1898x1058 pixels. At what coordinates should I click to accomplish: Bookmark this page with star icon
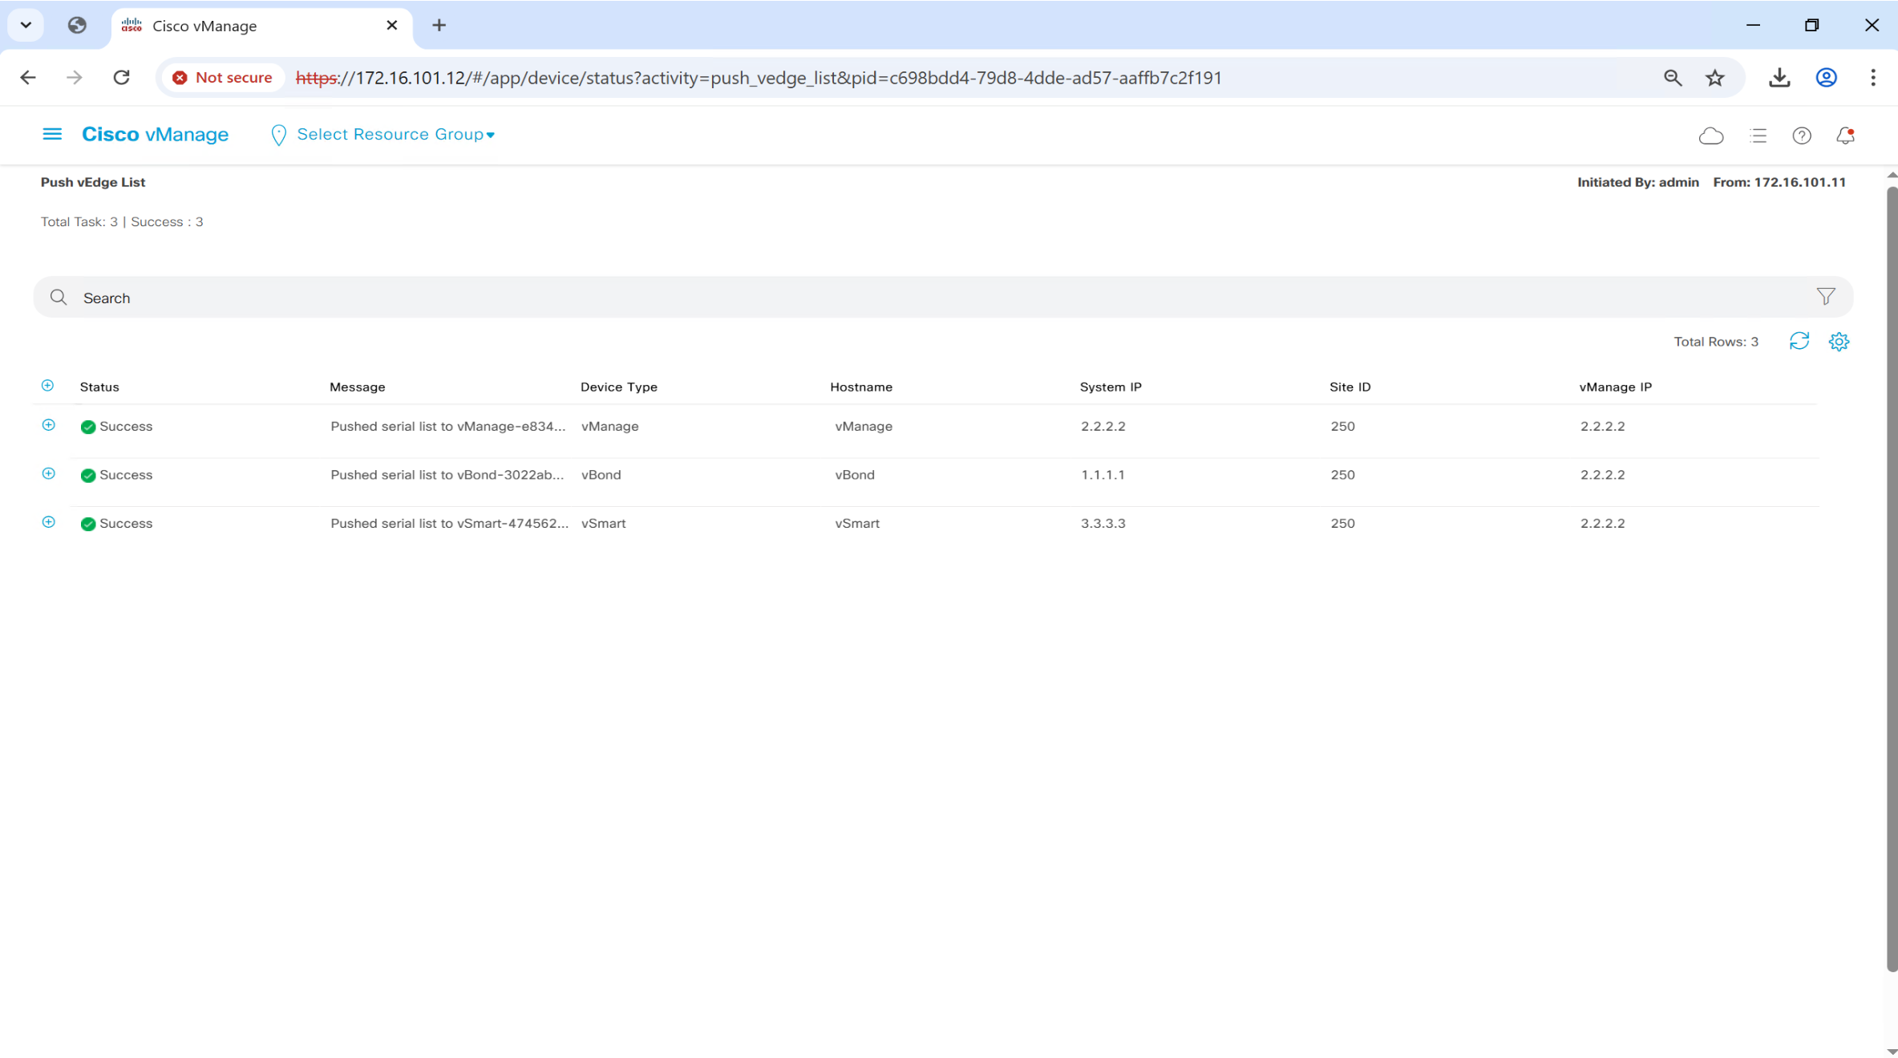(x=1714, y=78)
